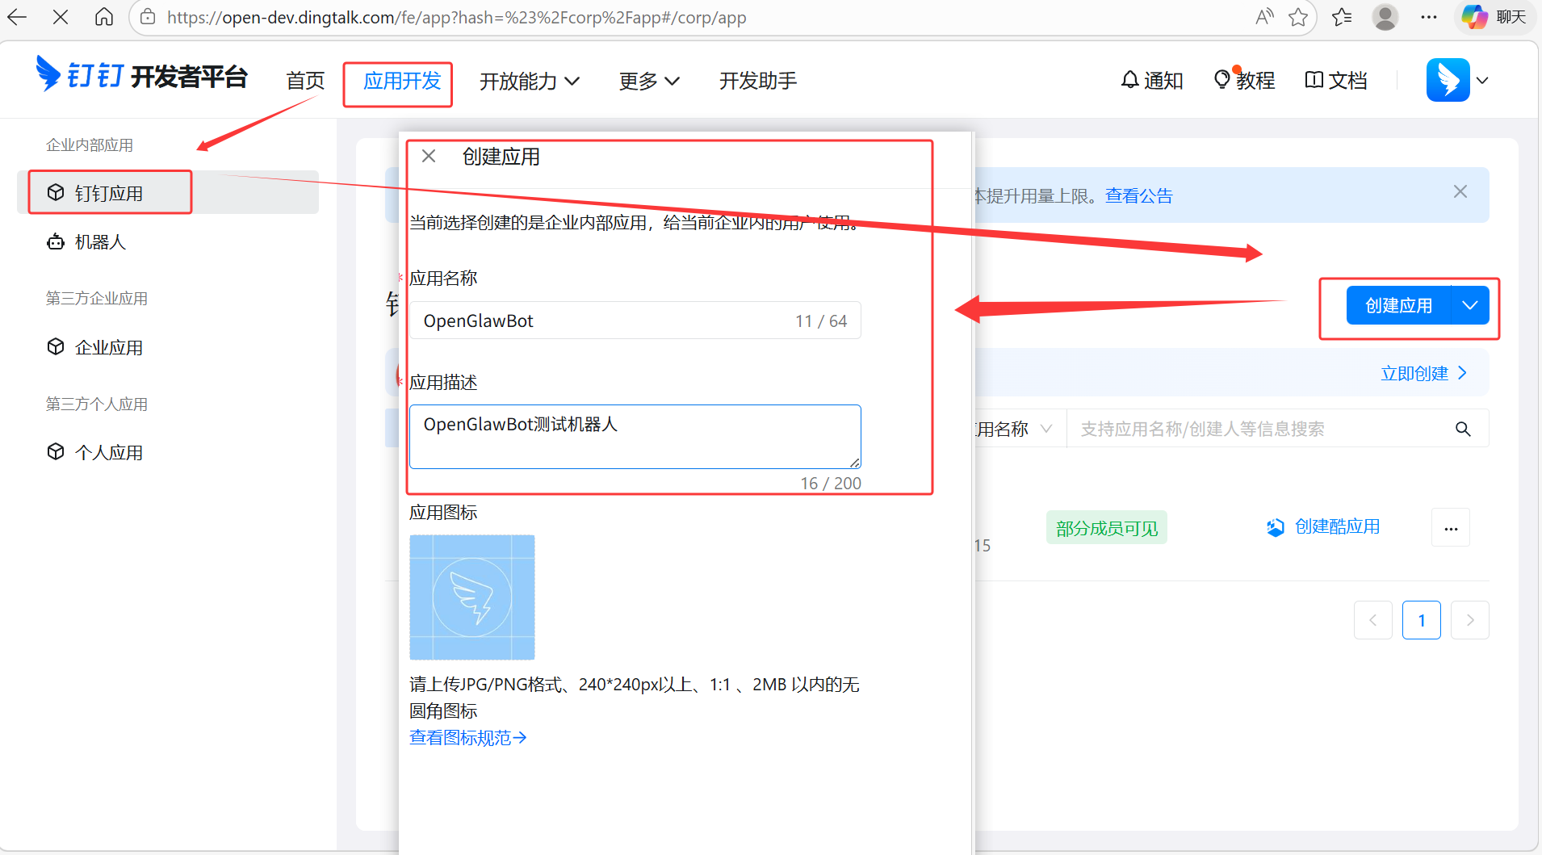The width and height of the screenshot is (1542, 855).
Task: Open browser favorites list icon
Action: [1342, 17]
